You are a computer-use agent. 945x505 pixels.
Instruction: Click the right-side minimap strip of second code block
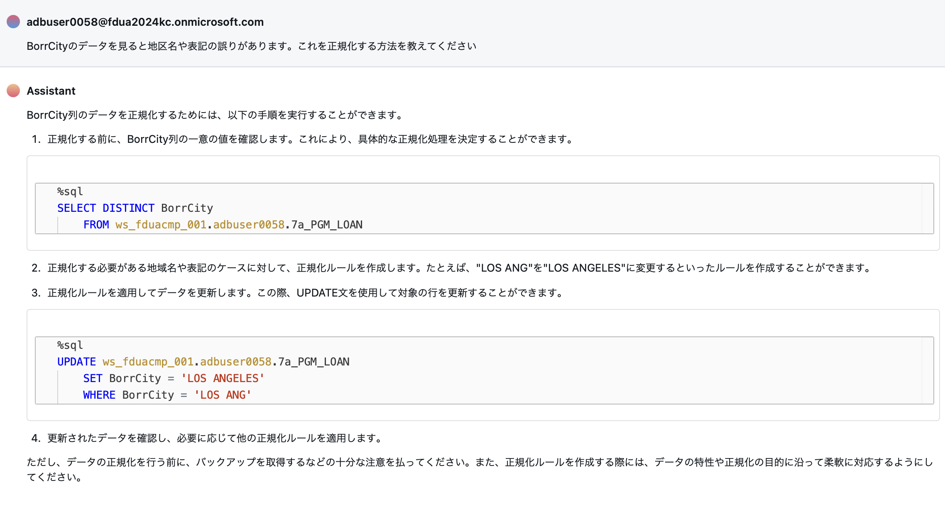pyautogui.click(x=927, y=370)
